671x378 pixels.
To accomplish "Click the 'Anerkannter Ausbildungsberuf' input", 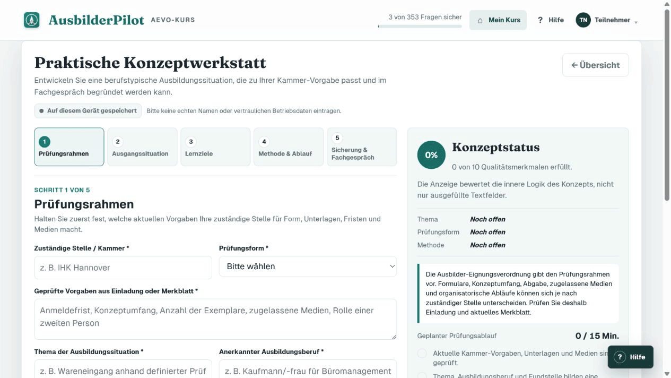I will (x=308, y=369).
